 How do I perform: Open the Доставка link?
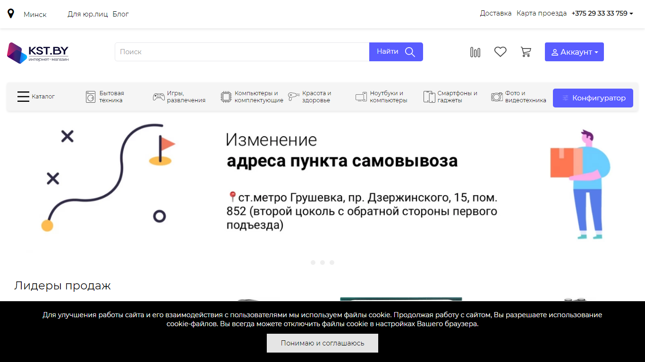(x=496, y=13)
